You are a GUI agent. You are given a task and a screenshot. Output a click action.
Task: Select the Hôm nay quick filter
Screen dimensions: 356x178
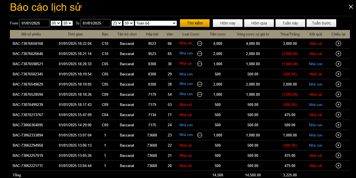click(x=228, y=23)
